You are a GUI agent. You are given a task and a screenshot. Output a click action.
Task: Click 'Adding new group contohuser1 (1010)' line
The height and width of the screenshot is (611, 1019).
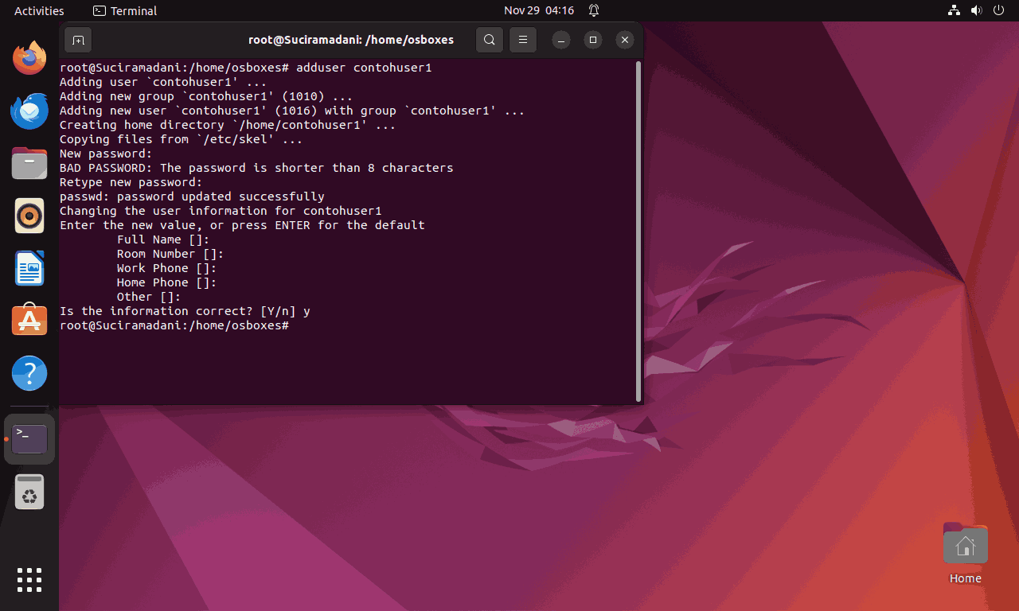pos(206,96)
